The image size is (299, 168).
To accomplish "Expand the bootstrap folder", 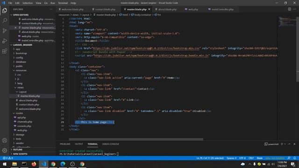I will (21, 53).
